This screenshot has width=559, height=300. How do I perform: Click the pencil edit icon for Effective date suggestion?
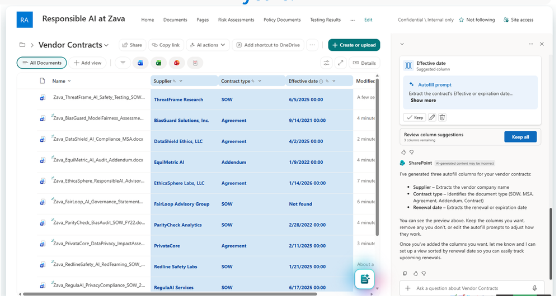(x=432, y=117)
